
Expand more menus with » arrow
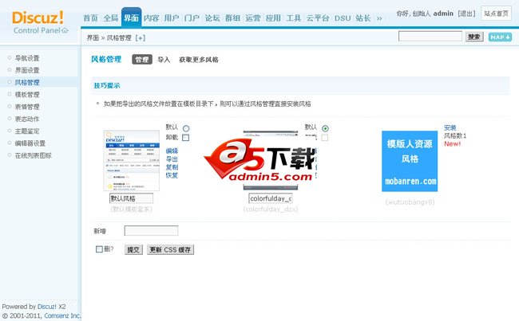379,18
